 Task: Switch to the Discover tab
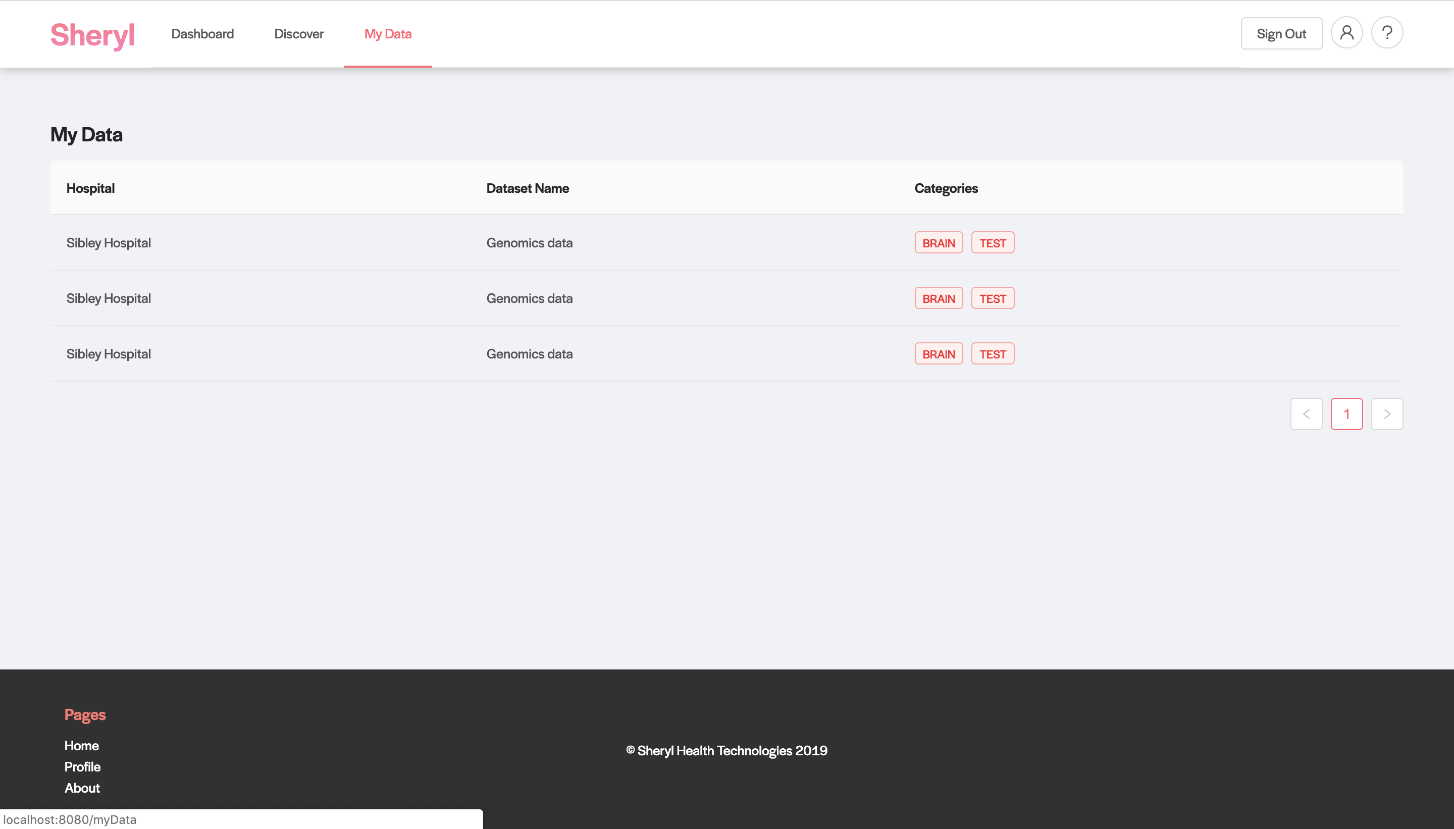[x=298, y=34]
